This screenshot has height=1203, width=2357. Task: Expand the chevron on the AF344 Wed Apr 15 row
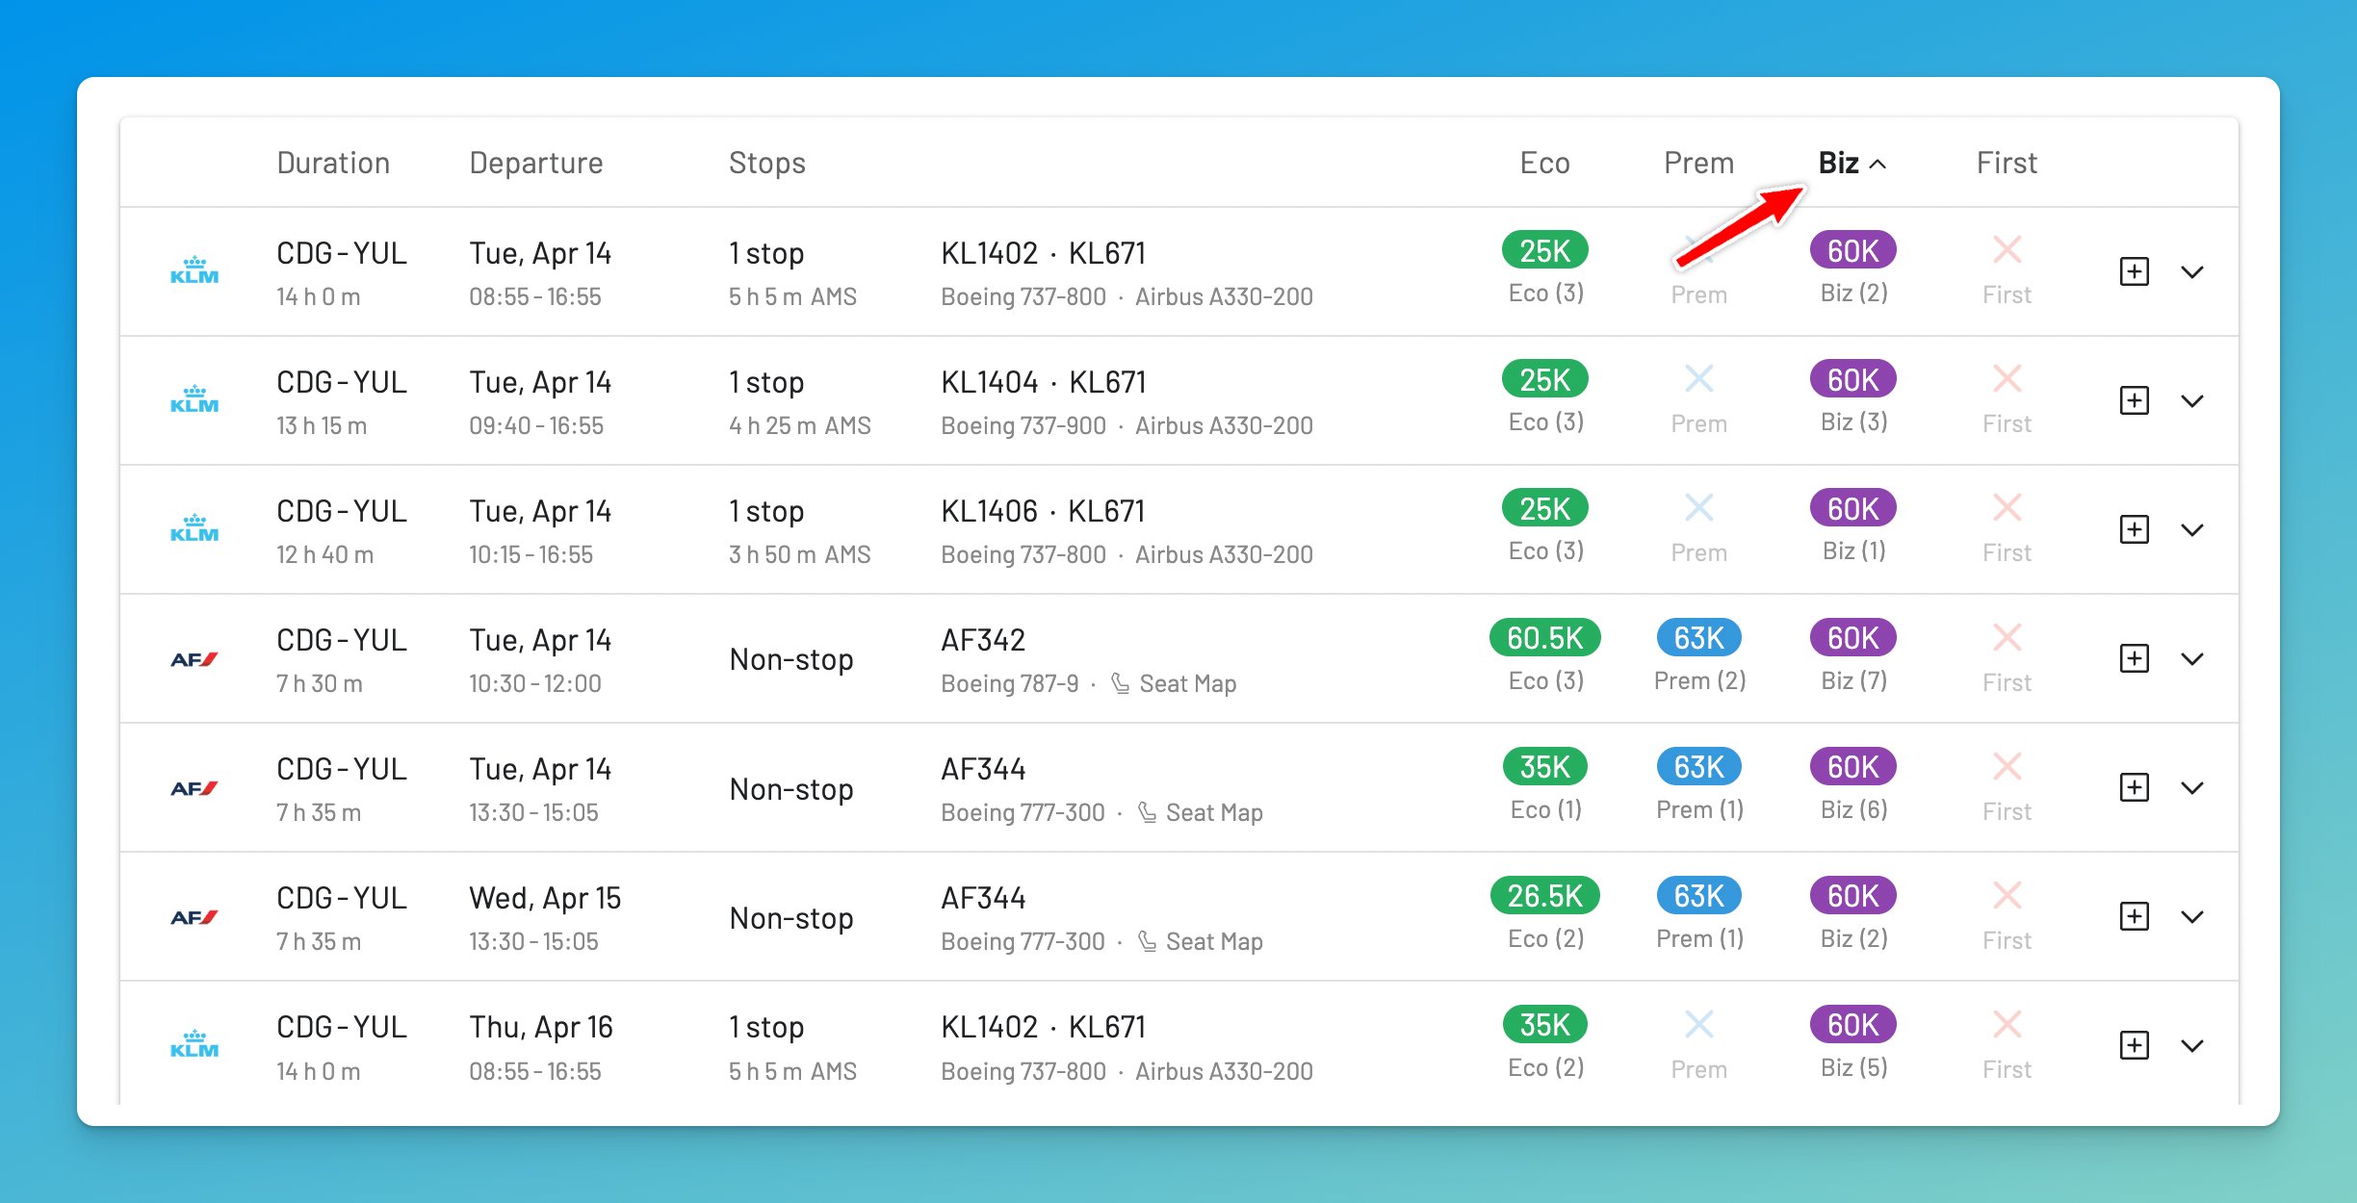[x=2193, y=916]
